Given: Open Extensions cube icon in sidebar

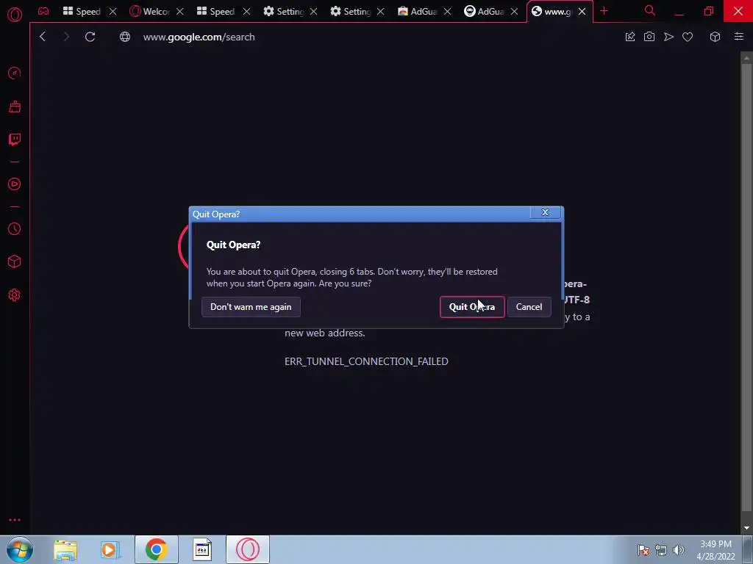Looking at the screenshot, I should coord(15,261).
